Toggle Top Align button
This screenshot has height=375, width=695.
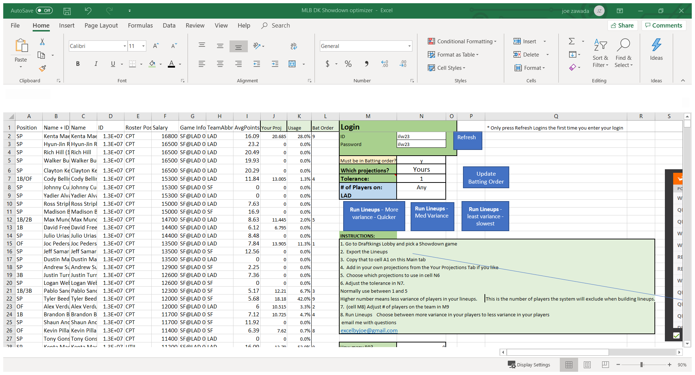point(202,45)
